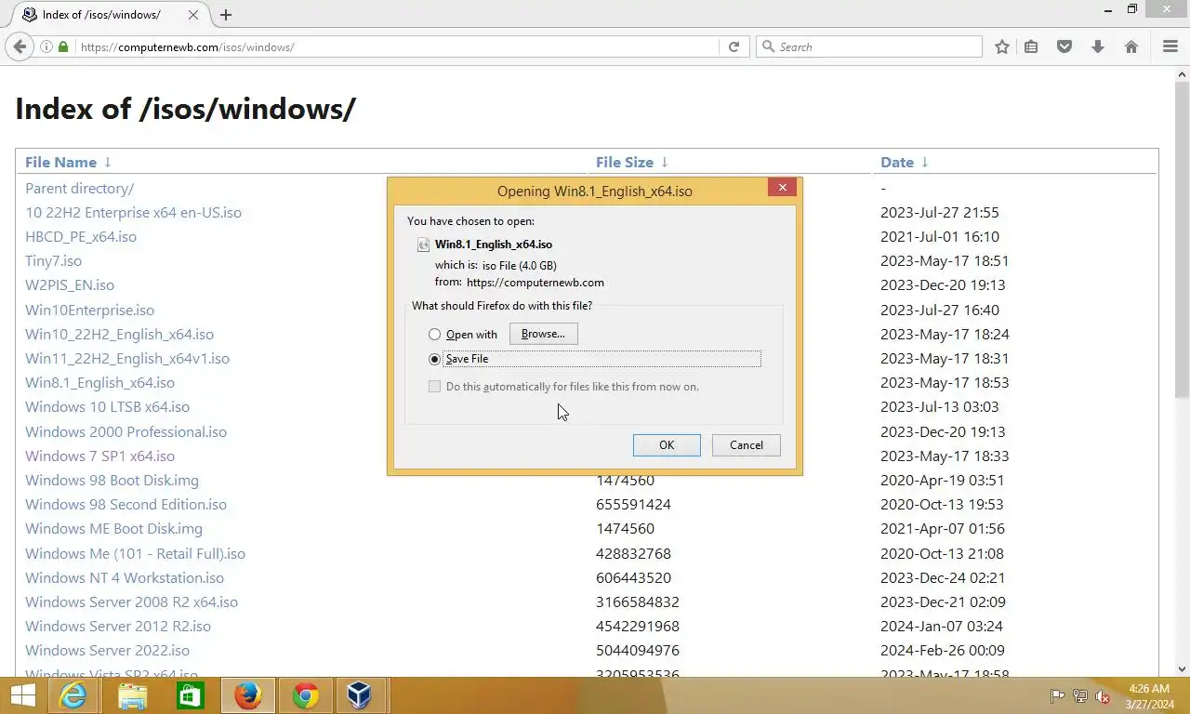Go to home page icon
This screenshot has height=714, width=1190.
(1131, 46)
